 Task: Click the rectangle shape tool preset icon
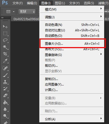pyautogui.click(x=8, y=12)
